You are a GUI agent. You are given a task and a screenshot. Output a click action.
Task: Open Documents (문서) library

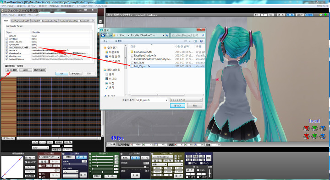click(x=110, y=74)
